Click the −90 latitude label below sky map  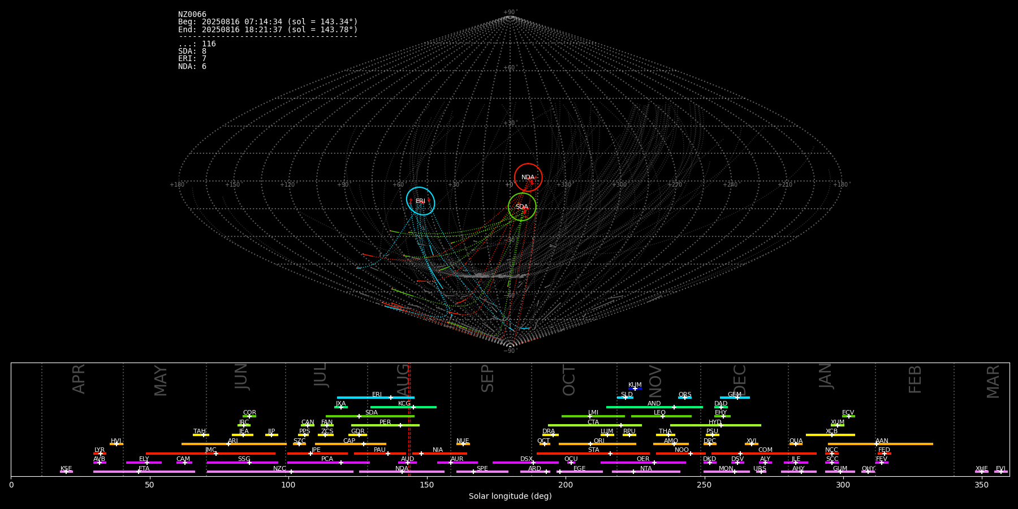510,351
